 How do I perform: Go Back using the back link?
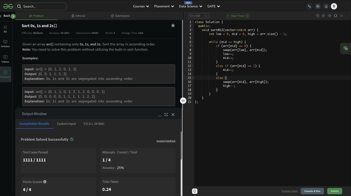tap(5, 16)
